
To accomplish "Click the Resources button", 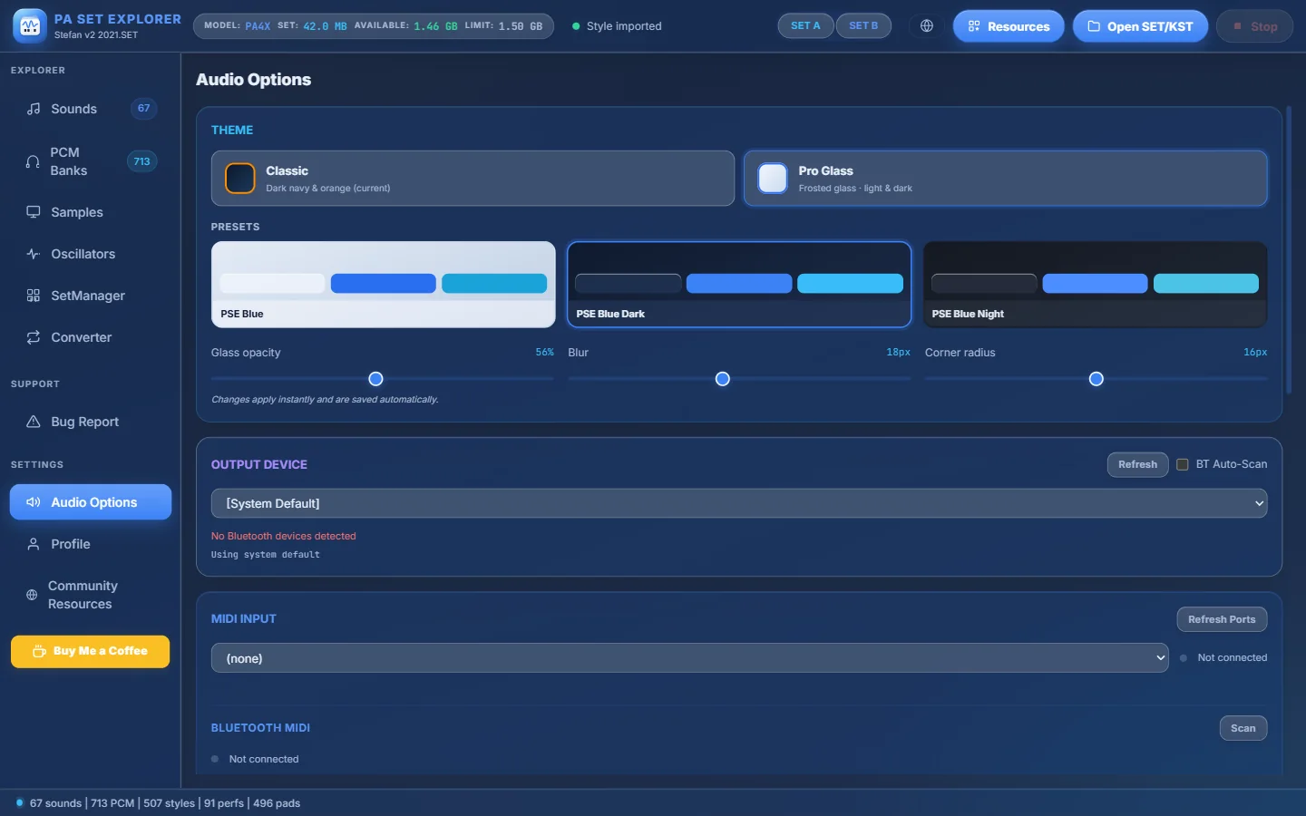I will coord(1009,26).
